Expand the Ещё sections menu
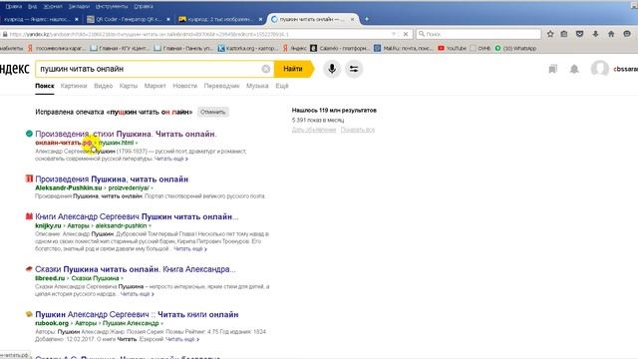Image resolution: width=638 pixels, height=359 pixels. pos(282,86)
